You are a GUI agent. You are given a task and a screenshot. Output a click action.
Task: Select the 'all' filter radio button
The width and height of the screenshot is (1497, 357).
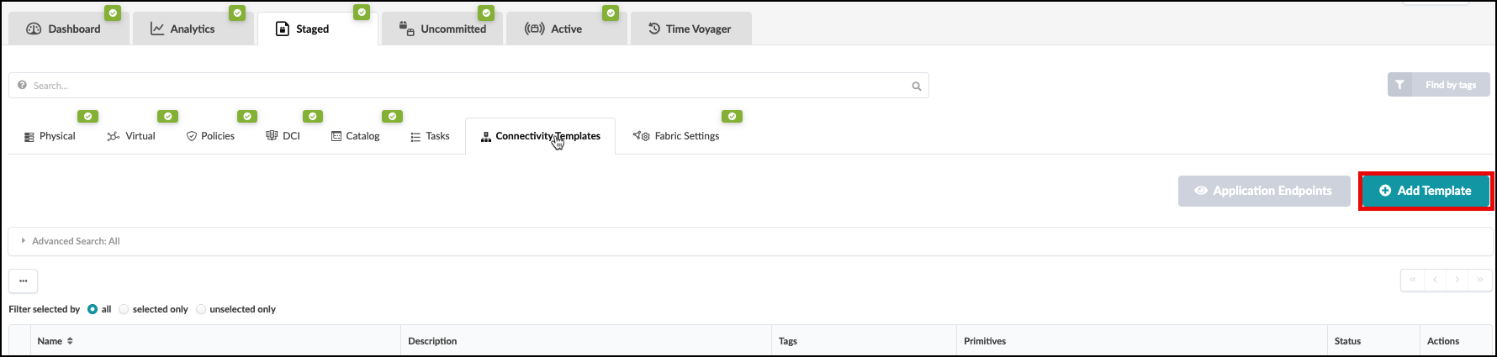(x=93, y=309)
